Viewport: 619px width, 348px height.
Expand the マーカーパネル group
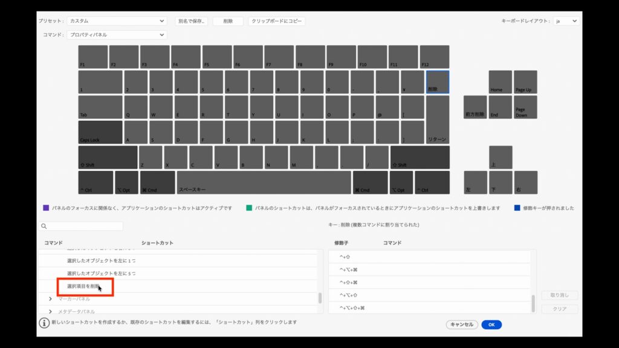coord(50,298)
